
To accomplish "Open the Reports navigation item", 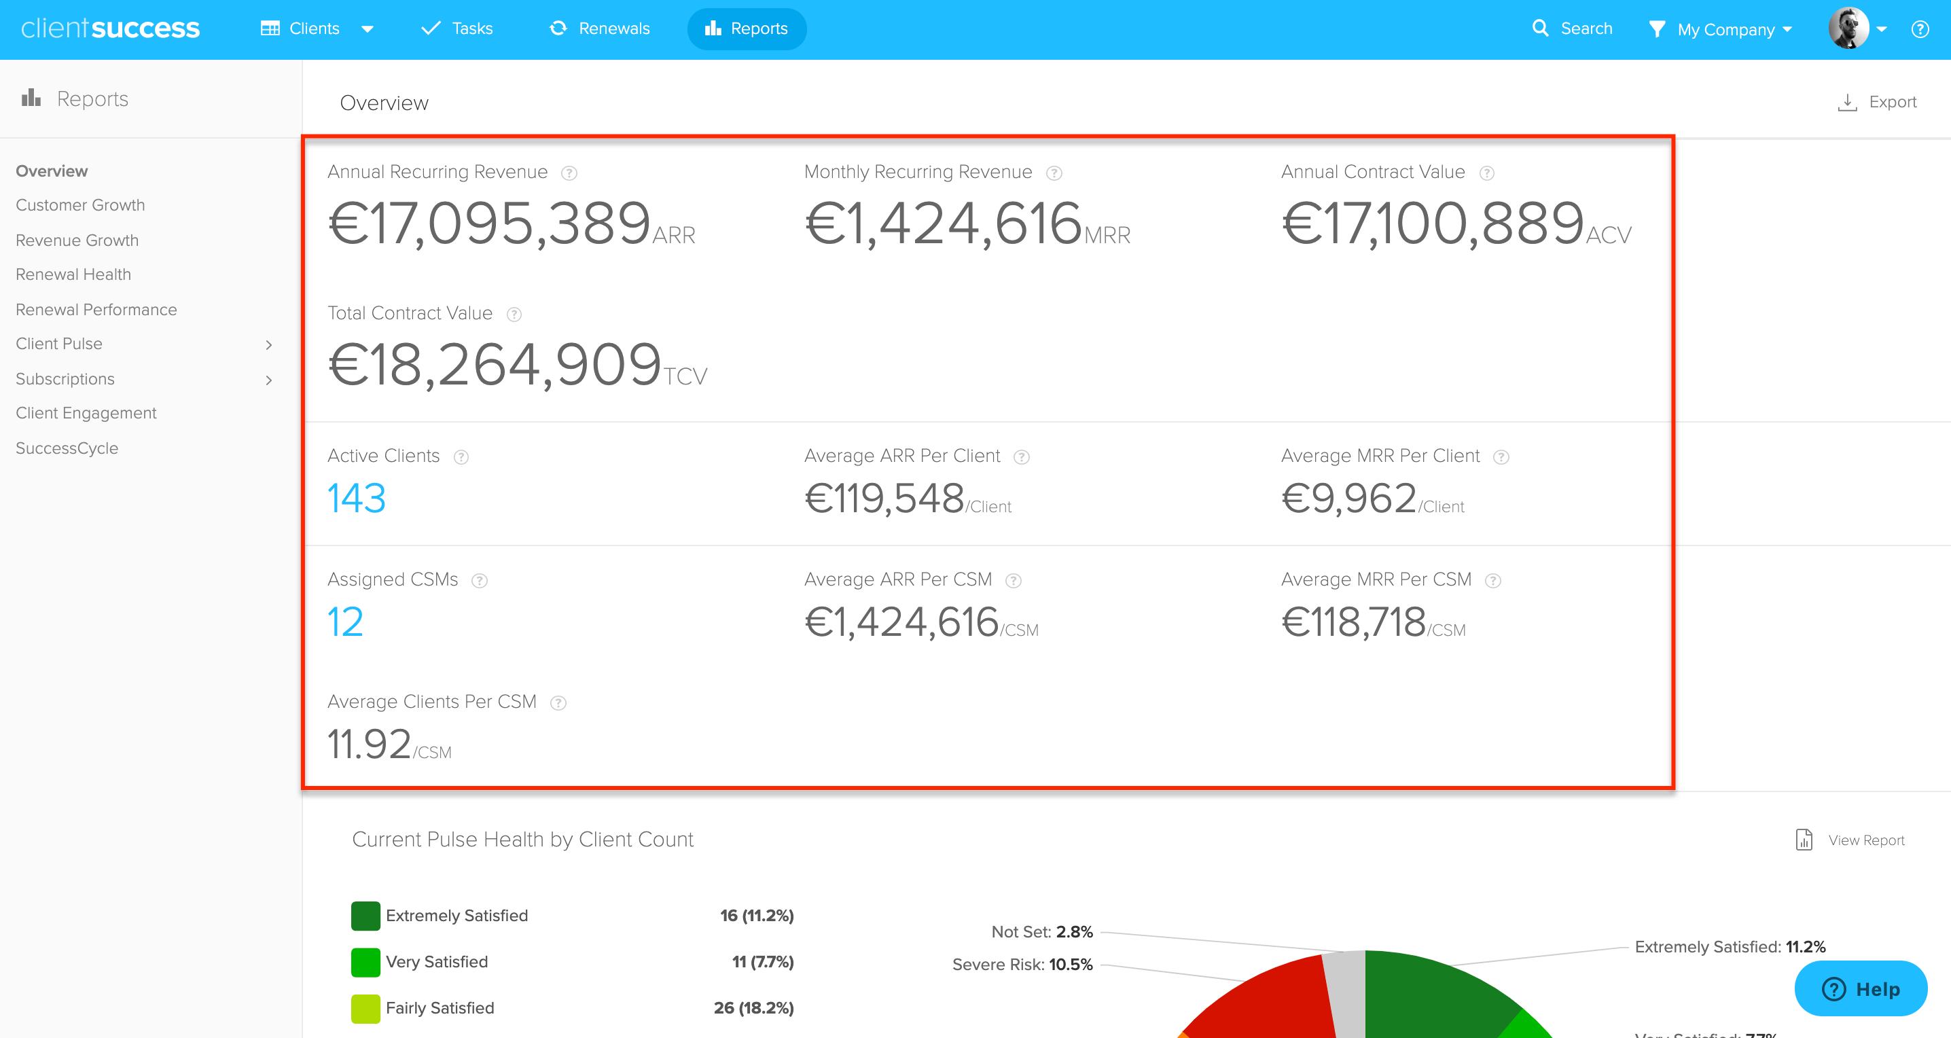I will tap(746, 28).
